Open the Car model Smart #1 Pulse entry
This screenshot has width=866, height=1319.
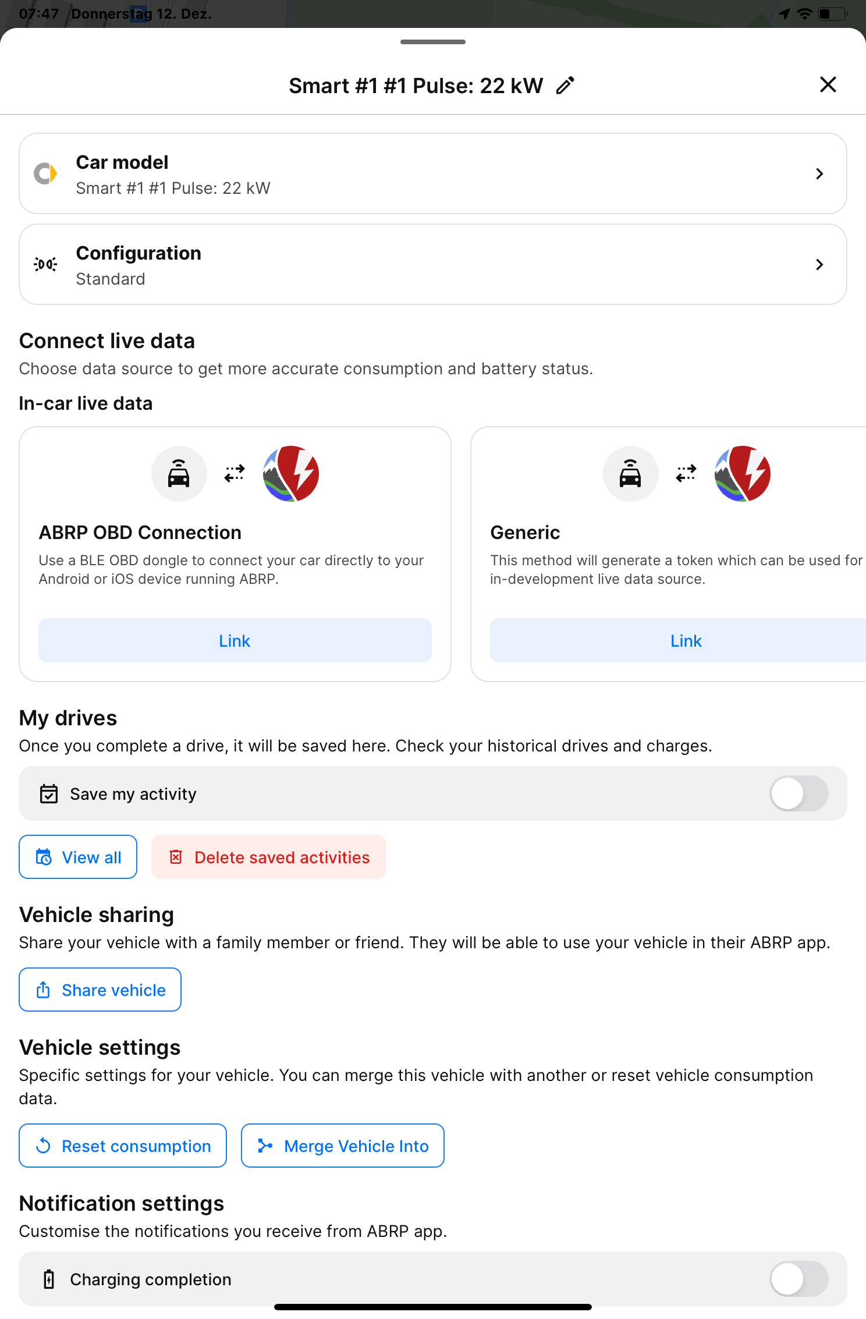point(407,174)
